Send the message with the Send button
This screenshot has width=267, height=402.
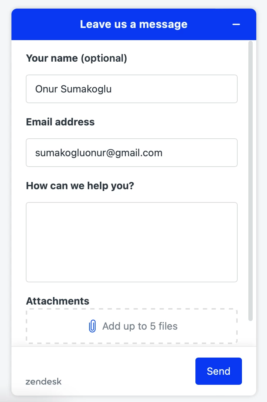coord(218,371)
